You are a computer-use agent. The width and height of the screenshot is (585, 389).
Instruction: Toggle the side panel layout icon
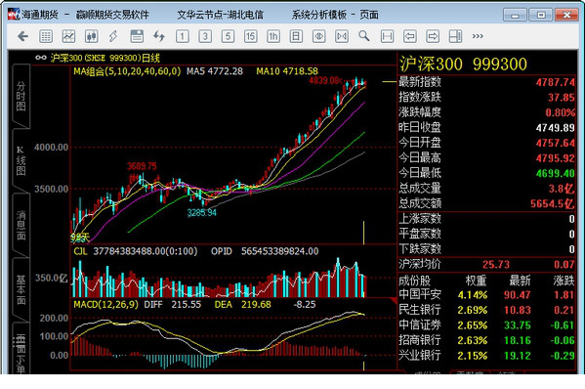(x=455, y=36)
